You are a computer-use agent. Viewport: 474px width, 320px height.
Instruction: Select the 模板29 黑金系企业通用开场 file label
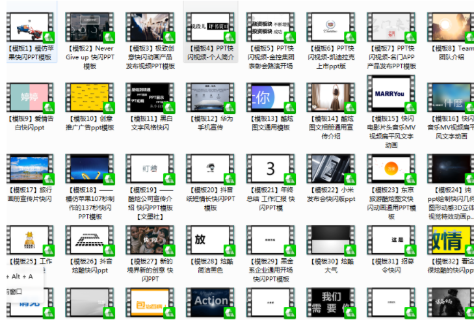click(x=270, y=269)
